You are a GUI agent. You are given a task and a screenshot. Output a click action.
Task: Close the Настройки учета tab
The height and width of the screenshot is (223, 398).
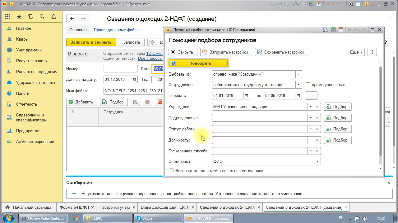(134, 208)
